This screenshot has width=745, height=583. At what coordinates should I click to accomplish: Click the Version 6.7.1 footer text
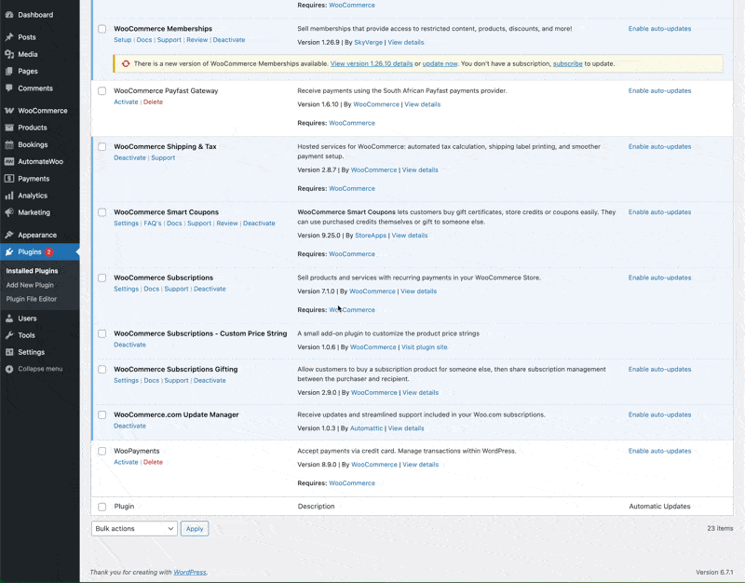pyautogui.click(x=714, y=572)
